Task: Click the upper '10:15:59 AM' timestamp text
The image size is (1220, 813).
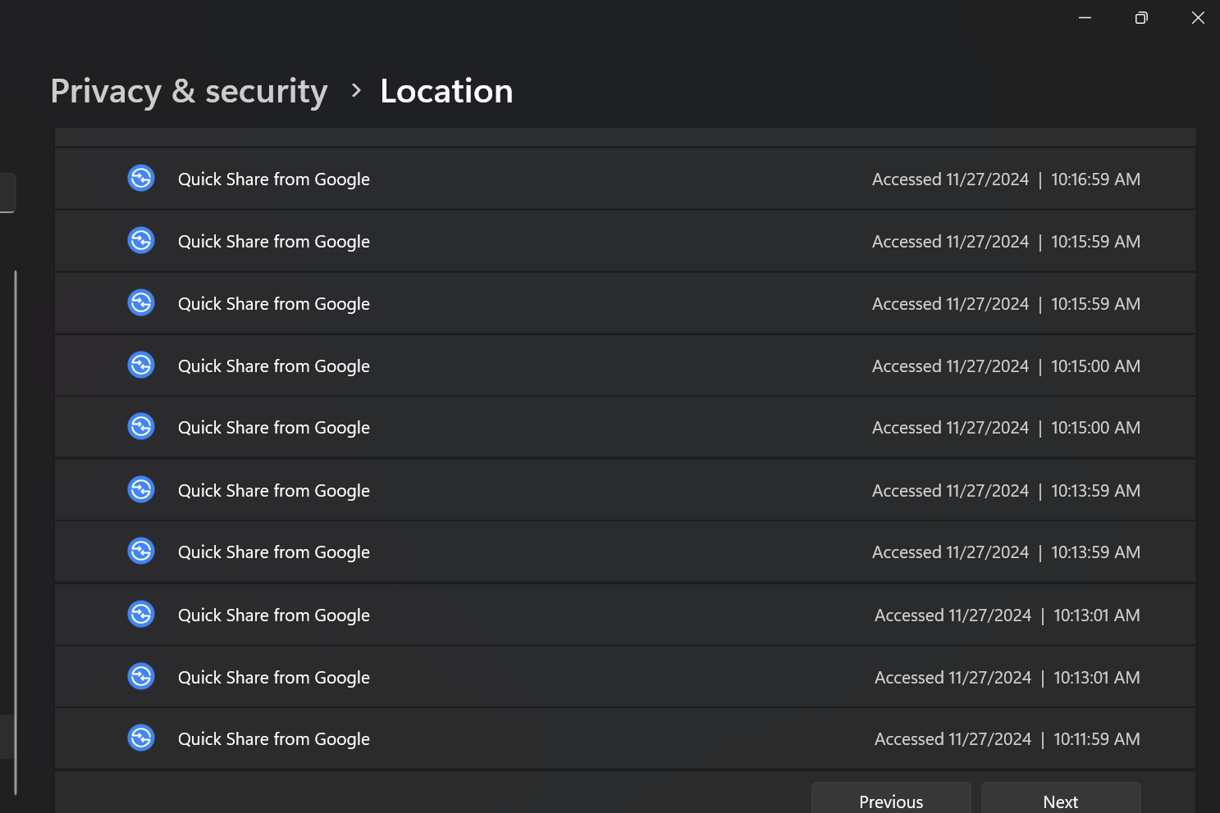Action: point(1095,242)
